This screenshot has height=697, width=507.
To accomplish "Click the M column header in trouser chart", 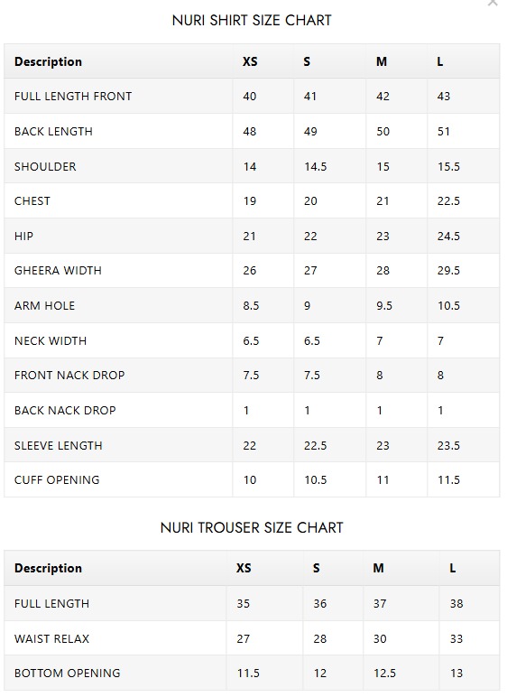I will coord(379,568).
